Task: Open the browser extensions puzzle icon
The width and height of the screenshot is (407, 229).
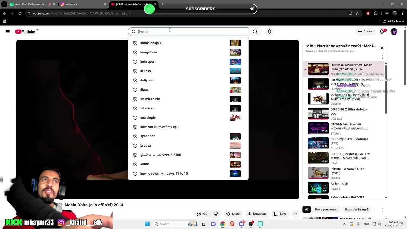Action: tap(376, 13)
